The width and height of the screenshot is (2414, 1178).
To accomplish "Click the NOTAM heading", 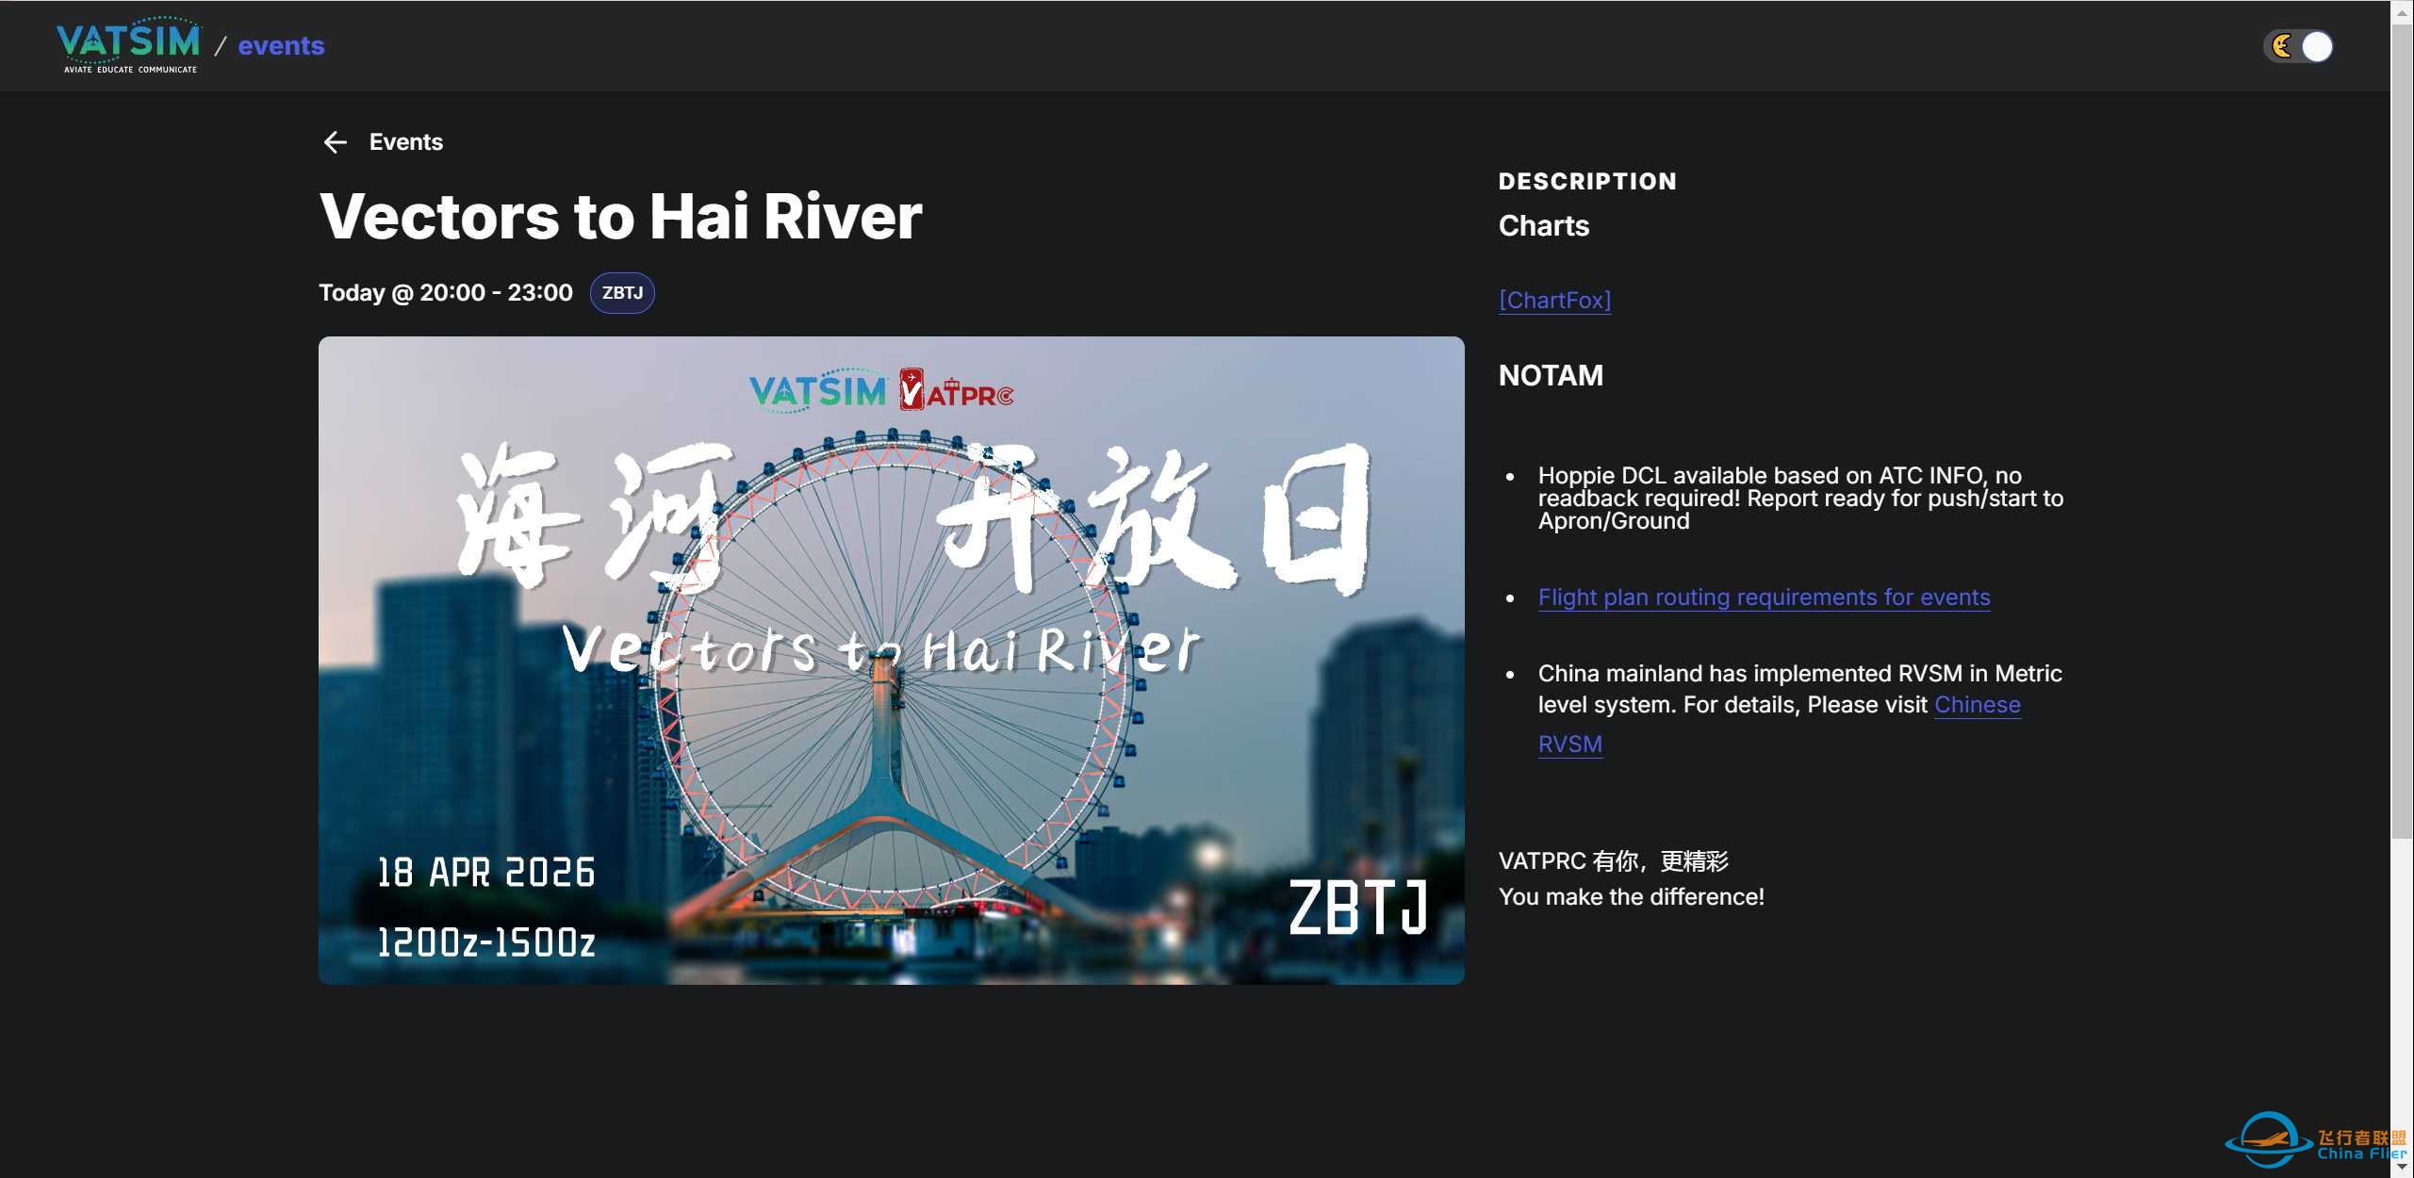I will (x=1551, y=375).
